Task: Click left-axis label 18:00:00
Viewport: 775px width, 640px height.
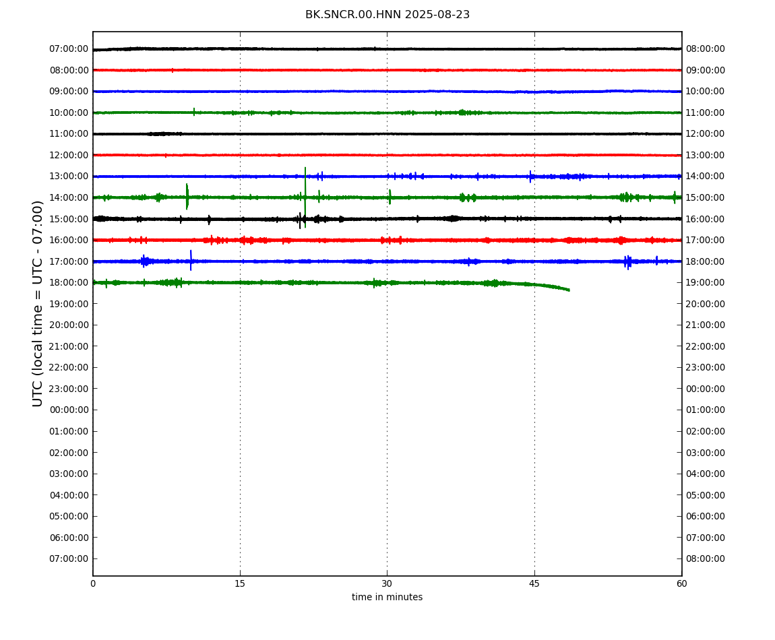Action: [69, 283]
